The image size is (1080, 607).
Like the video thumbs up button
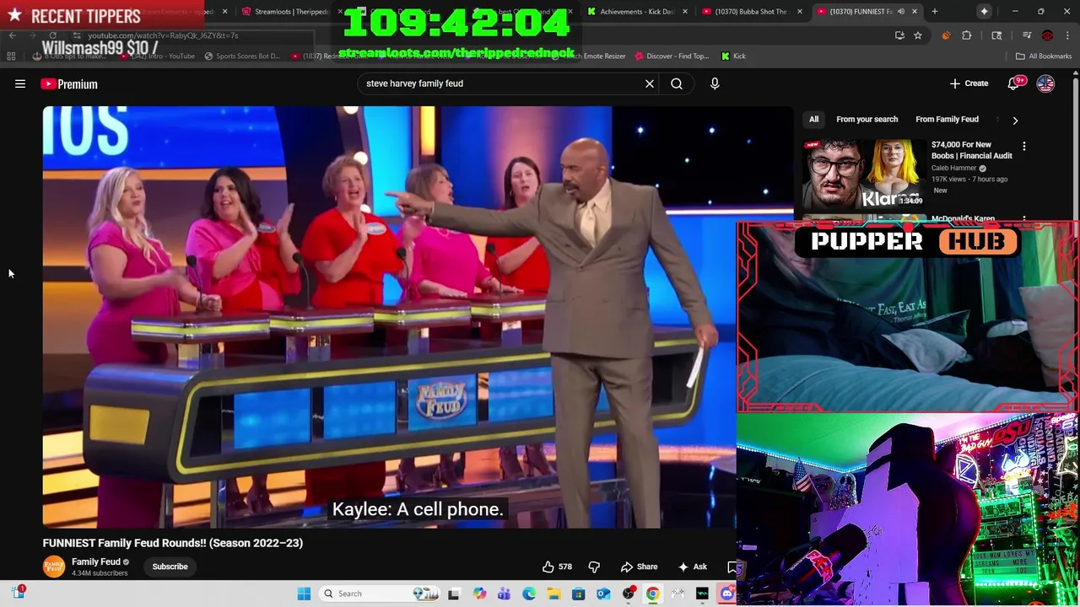click(x=557, y=567)
